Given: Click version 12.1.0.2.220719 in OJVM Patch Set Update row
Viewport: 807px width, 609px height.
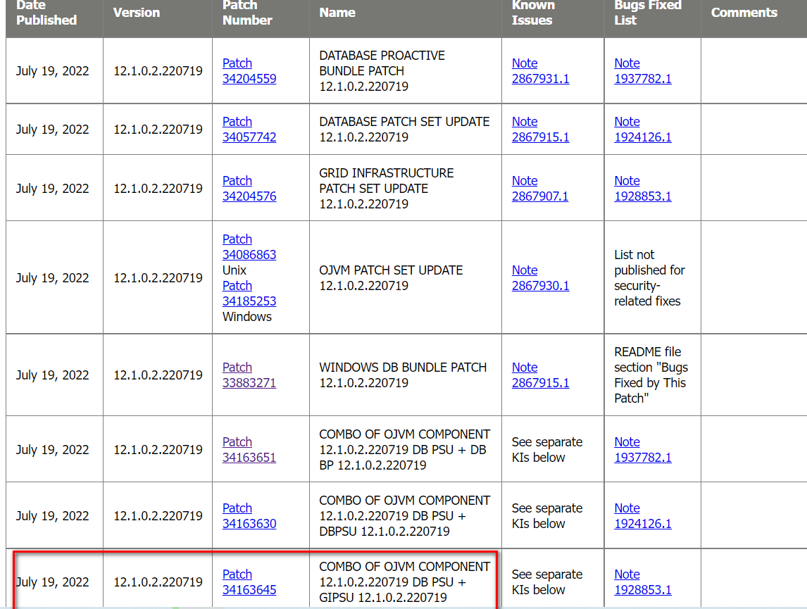Looking at the screenshot, I should [158, 278].
